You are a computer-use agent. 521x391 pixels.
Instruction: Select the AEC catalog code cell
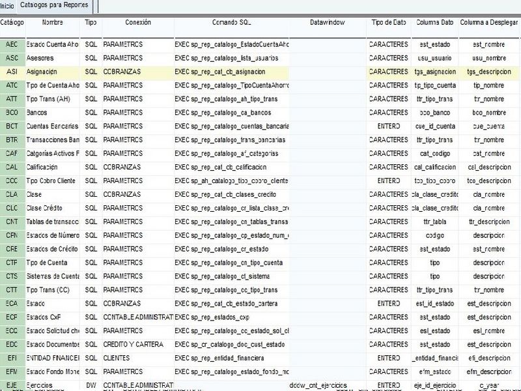tap(12, 45)
